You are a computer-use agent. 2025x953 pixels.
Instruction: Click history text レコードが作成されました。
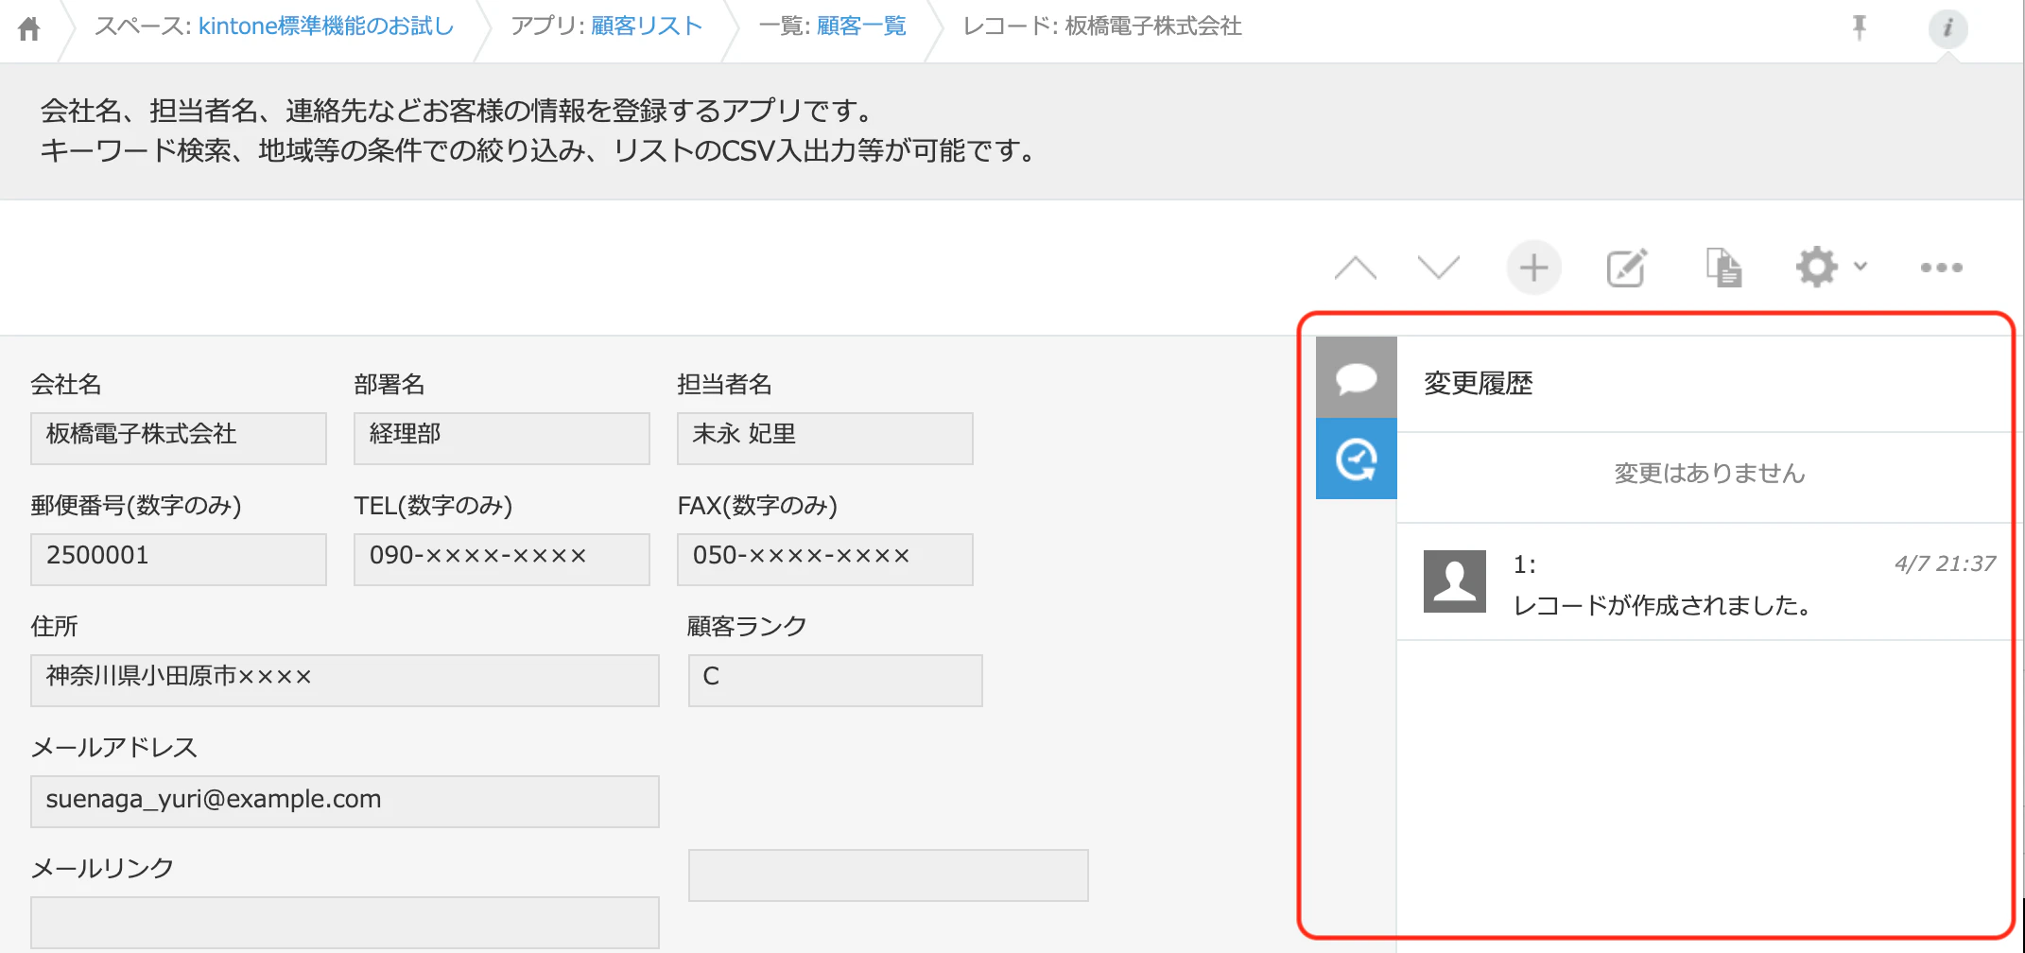pos(1662,605)
